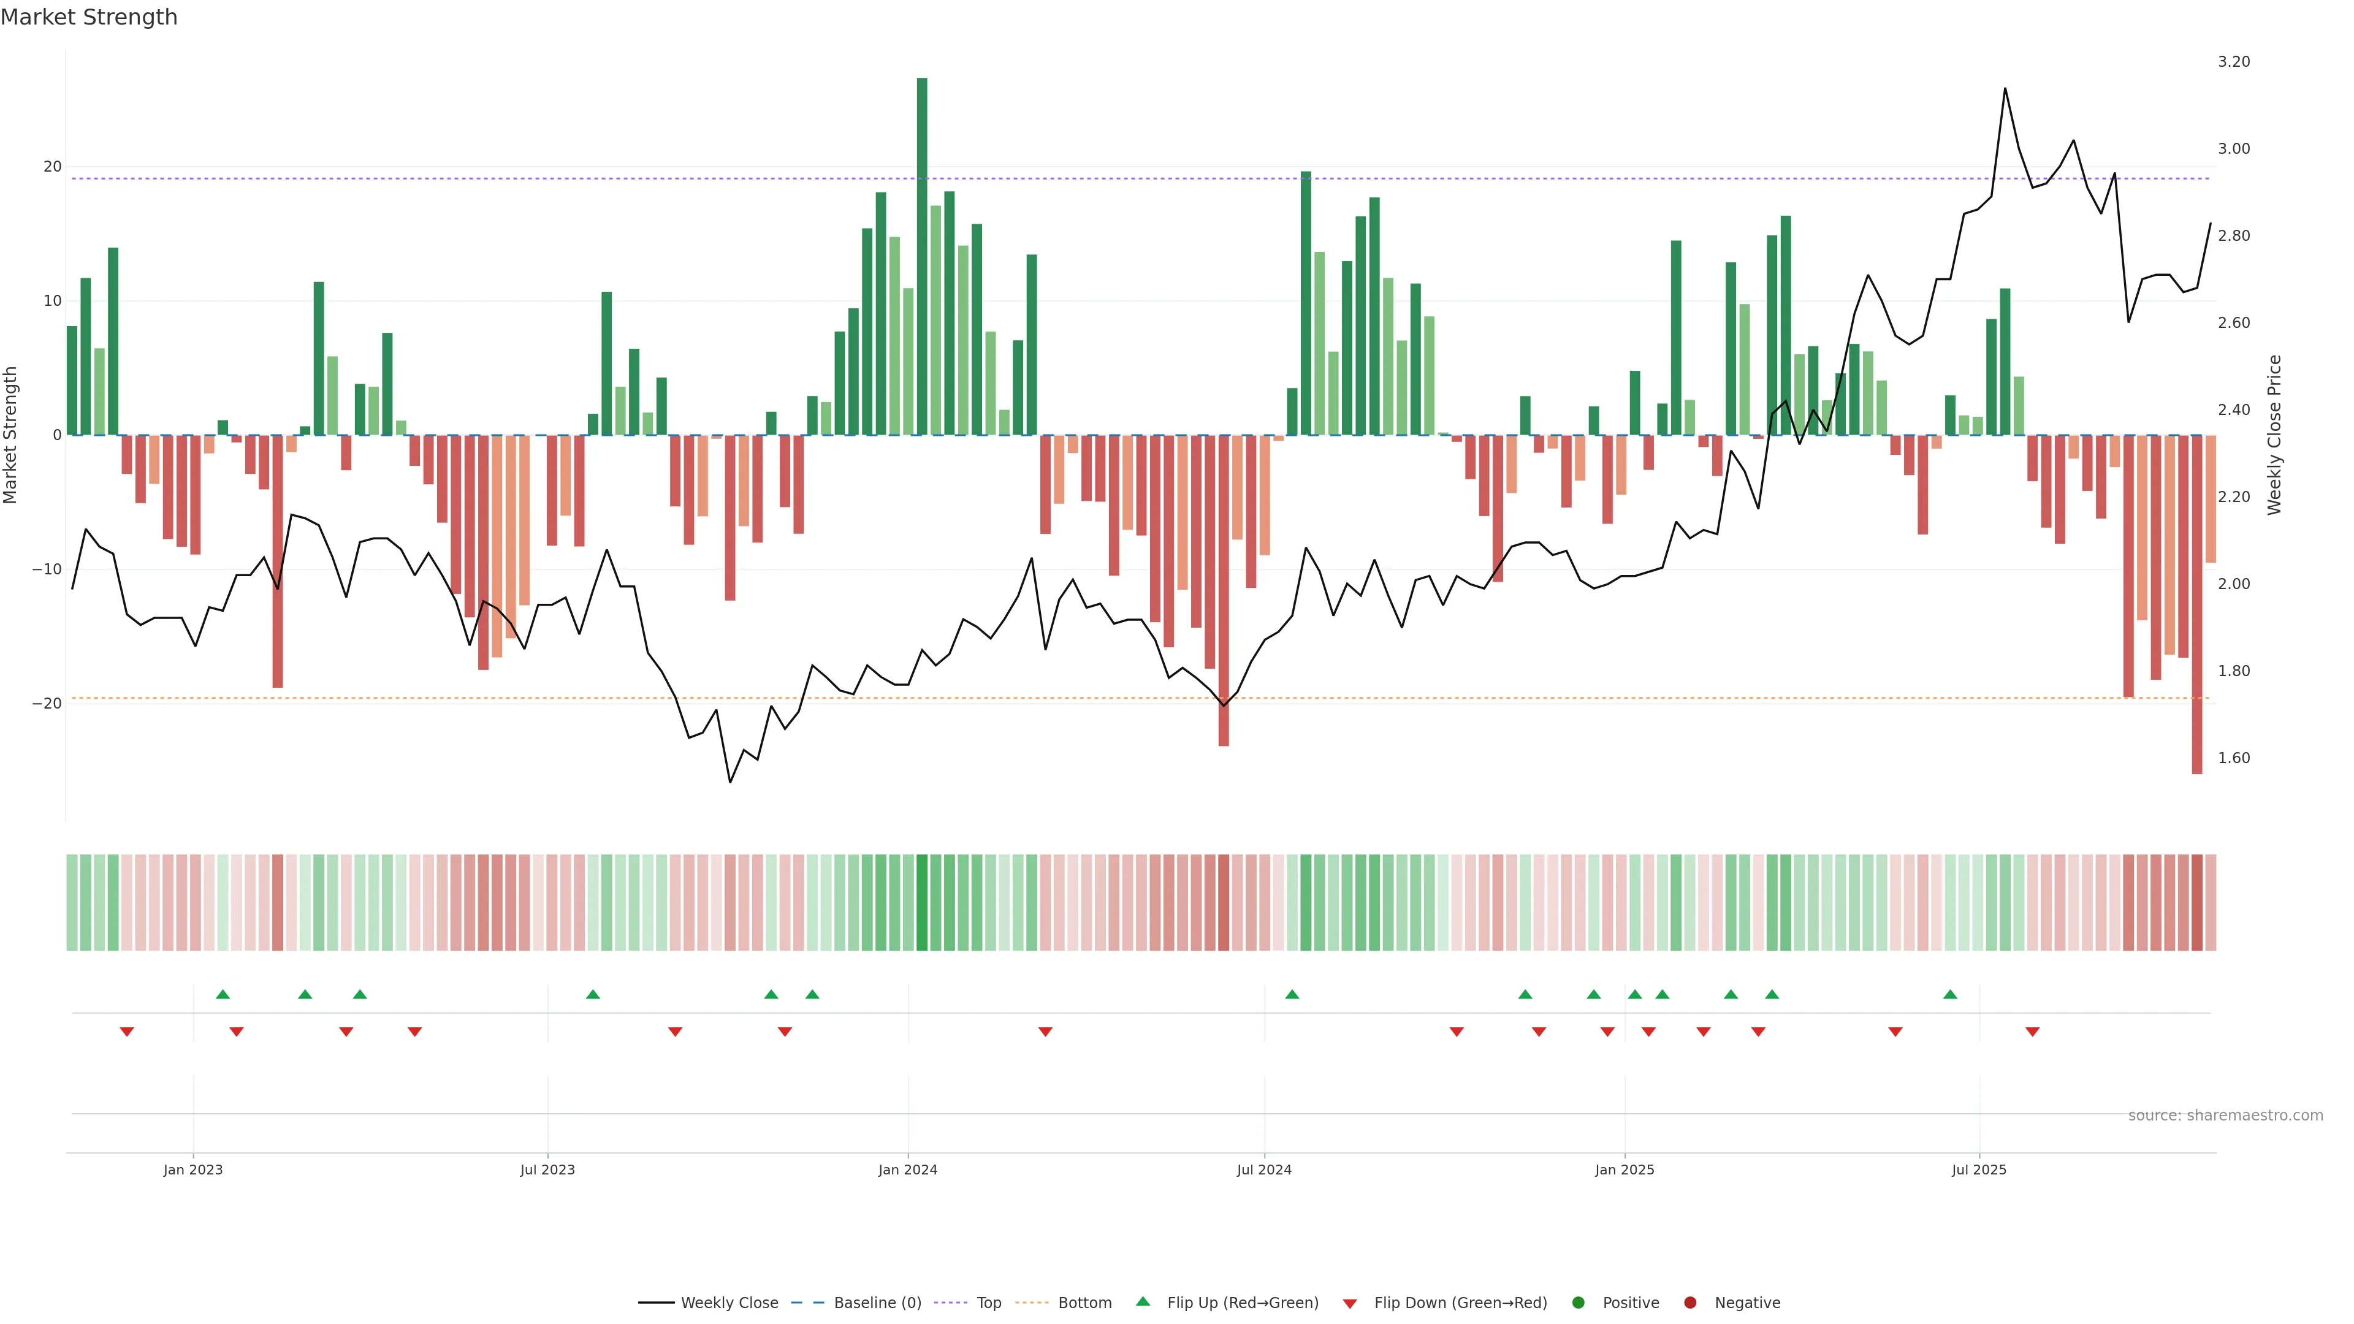Click the last deepest red bar at far right
The width and height of the screenshot is (2354, 1324).
(x=2197, y=603)
